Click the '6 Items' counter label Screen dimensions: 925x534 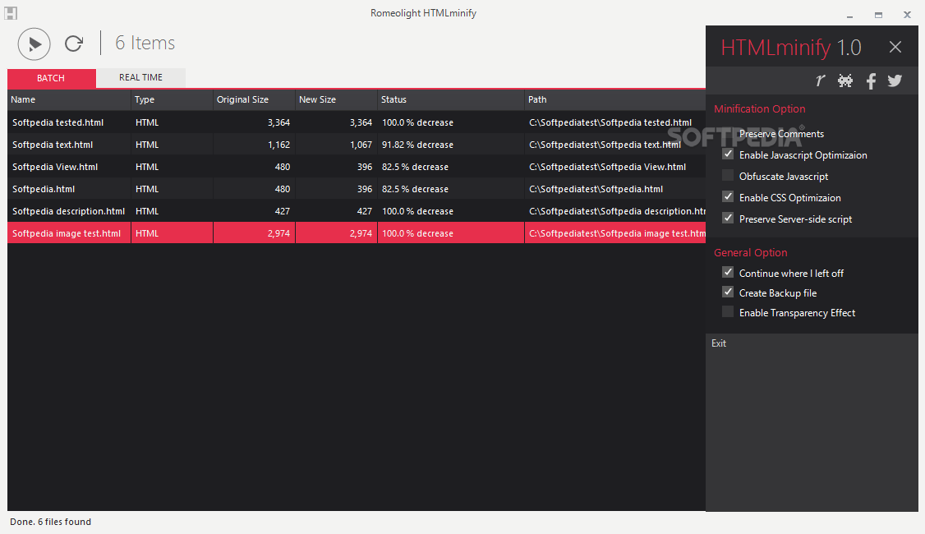pos(145,43)
